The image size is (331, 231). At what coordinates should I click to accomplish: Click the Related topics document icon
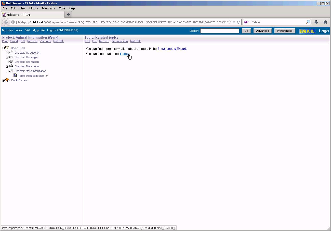point(15,75)
